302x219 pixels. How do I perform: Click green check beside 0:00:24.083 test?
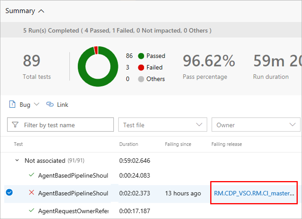31,175
